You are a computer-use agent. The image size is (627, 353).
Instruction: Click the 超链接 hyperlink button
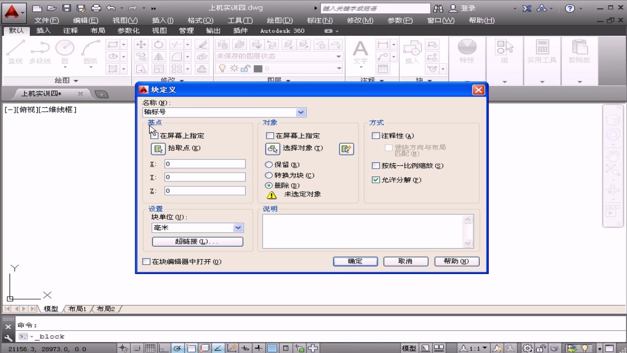[x=197, y=241]
